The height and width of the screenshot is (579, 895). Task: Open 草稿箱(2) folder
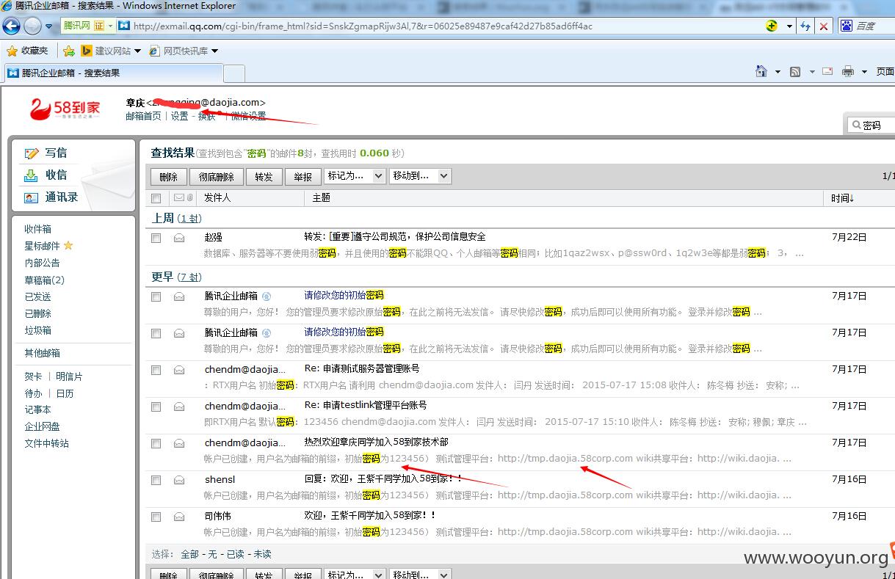point(44,280)
